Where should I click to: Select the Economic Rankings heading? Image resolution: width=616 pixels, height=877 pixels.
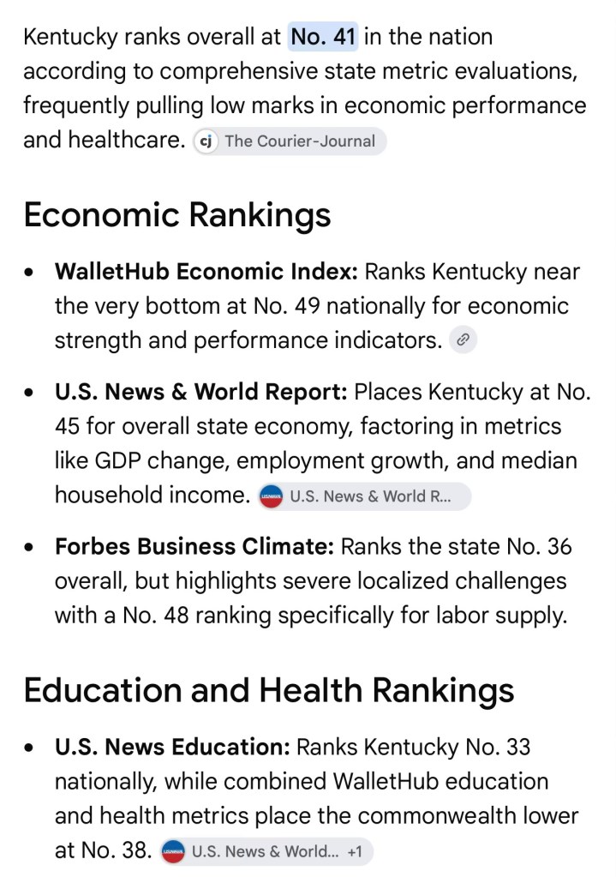pos(177,215)
